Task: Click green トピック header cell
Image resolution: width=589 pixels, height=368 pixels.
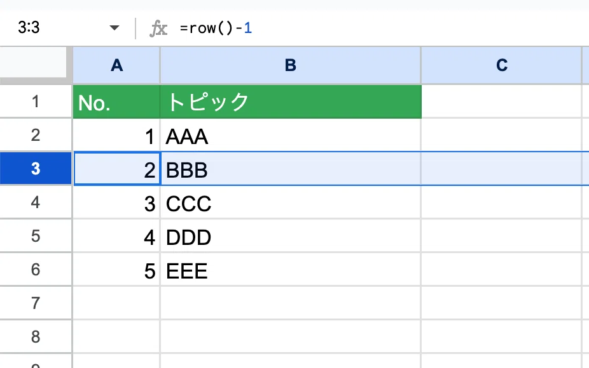Action: pos(291,102)
